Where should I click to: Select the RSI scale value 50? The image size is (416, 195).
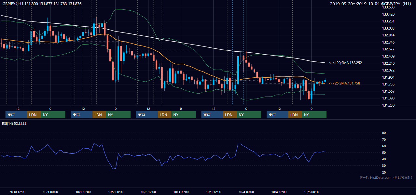tap(384, 152)
